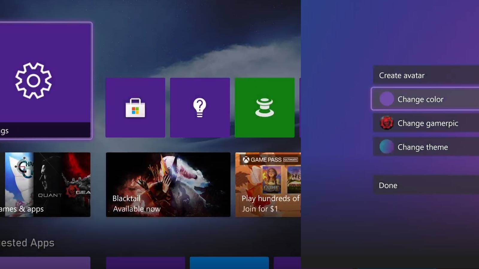
Task: Select Change gamerpic from the profile menu
Action: 428,123
